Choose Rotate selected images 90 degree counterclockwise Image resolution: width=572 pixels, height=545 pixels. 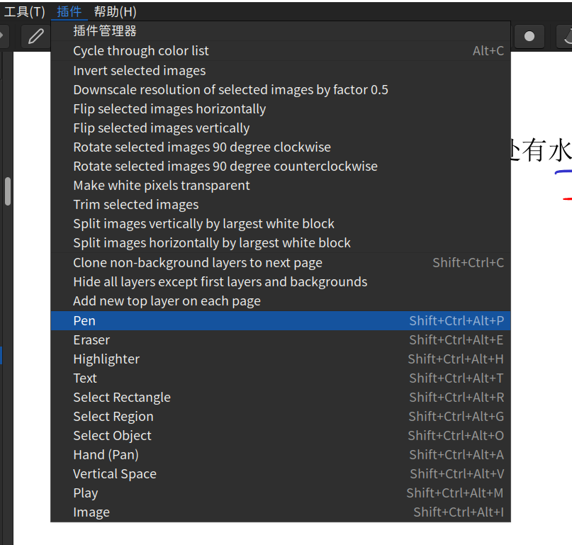coord(281,167)
